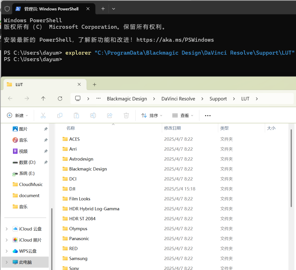The width and height of the screenshot is (296, 270).
Task: Click the address bar ellipsis for hidden path
Action: [x=98, y=98]
